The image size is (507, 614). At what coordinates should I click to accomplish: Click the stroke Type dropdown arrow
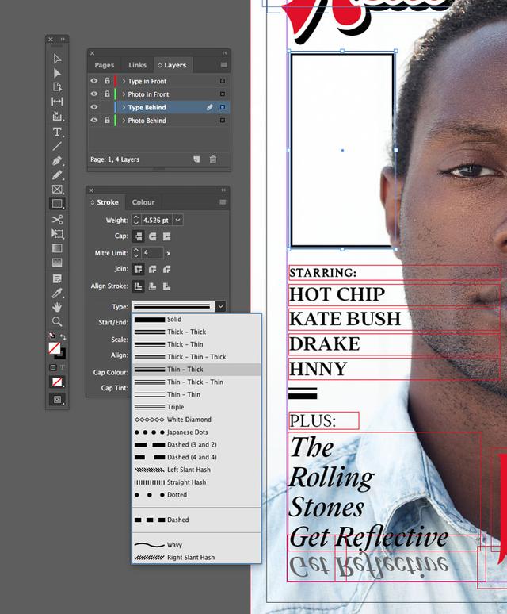click(x=220, y=307)
